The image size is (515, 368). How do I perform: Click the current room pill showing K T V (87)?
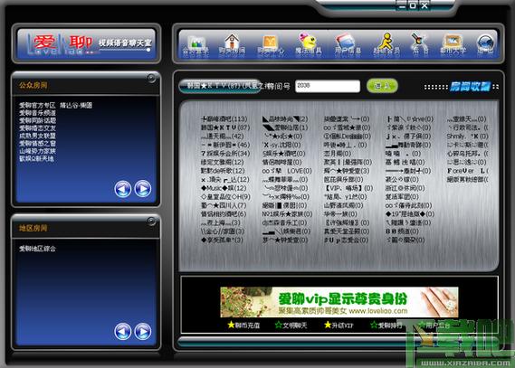[x=221, y=86]
